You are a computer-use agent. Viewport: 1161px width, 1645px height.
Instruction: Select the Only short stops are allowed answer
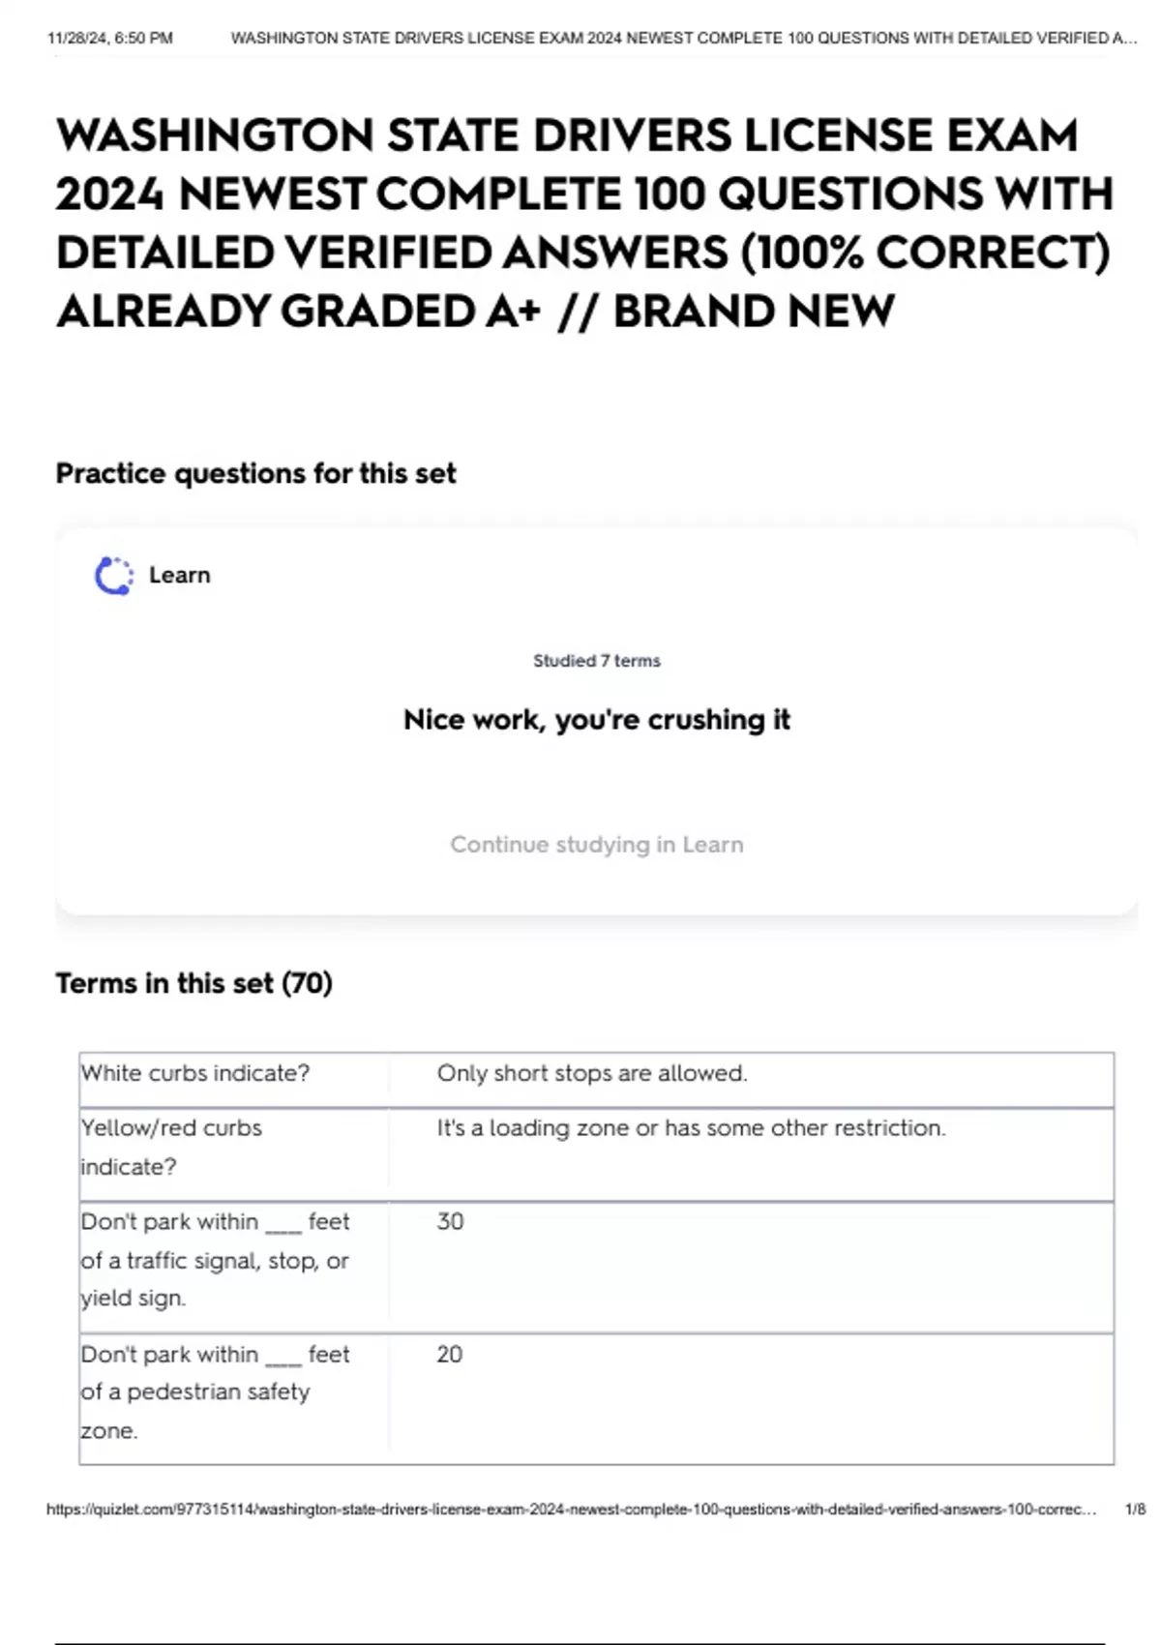click(592, 1073)
